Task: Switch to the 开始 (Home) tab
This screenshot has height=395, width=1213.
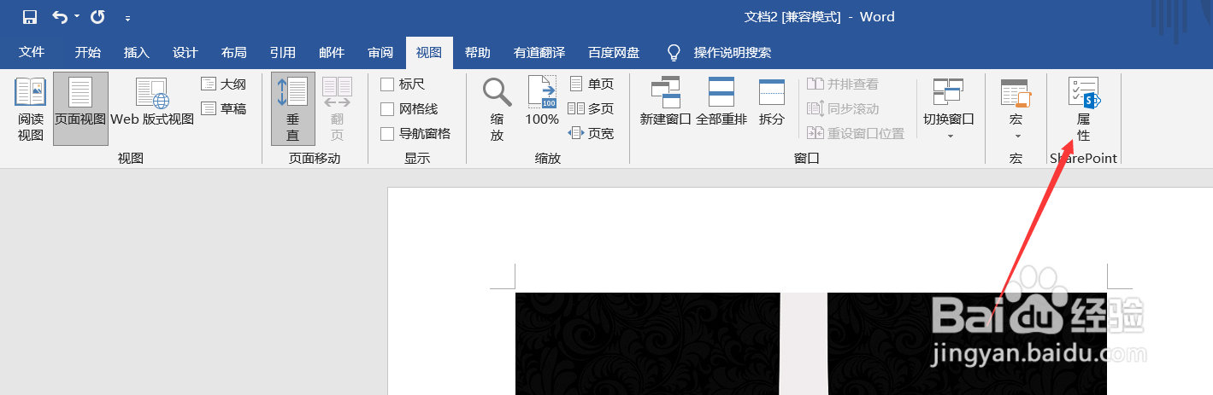Action: [87, 52]
